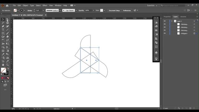
Task: Switch to the Properties tab
Action: (167, 16)
